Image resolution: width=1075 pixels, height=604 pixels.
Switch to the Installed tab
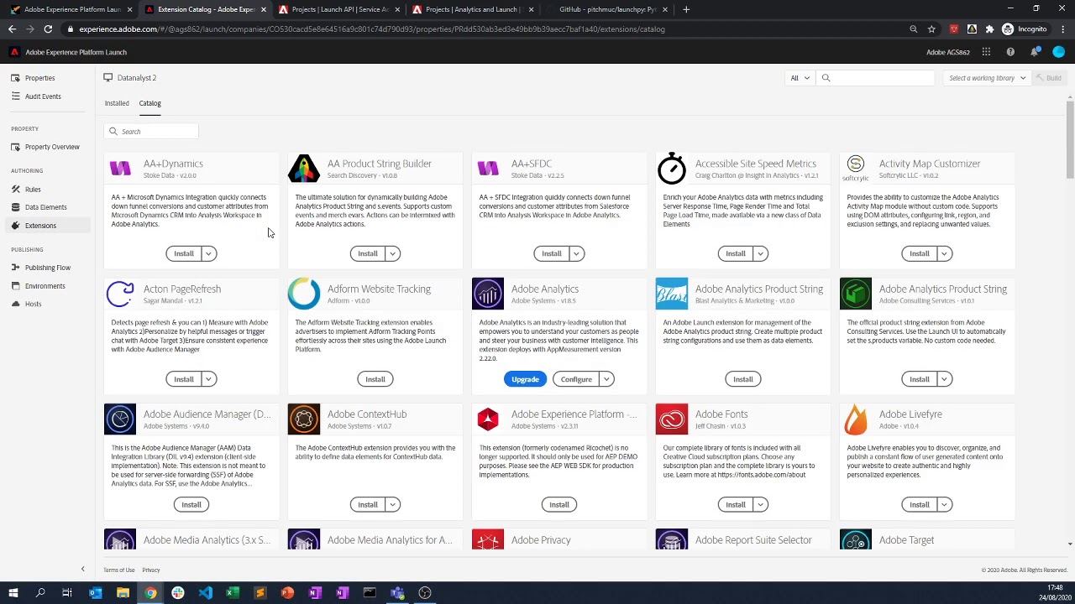click(x=117, y=103)
